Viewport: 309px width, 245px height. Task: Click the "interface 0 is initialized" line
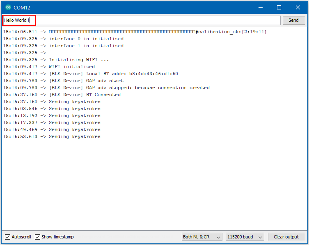tap(86, 39)
